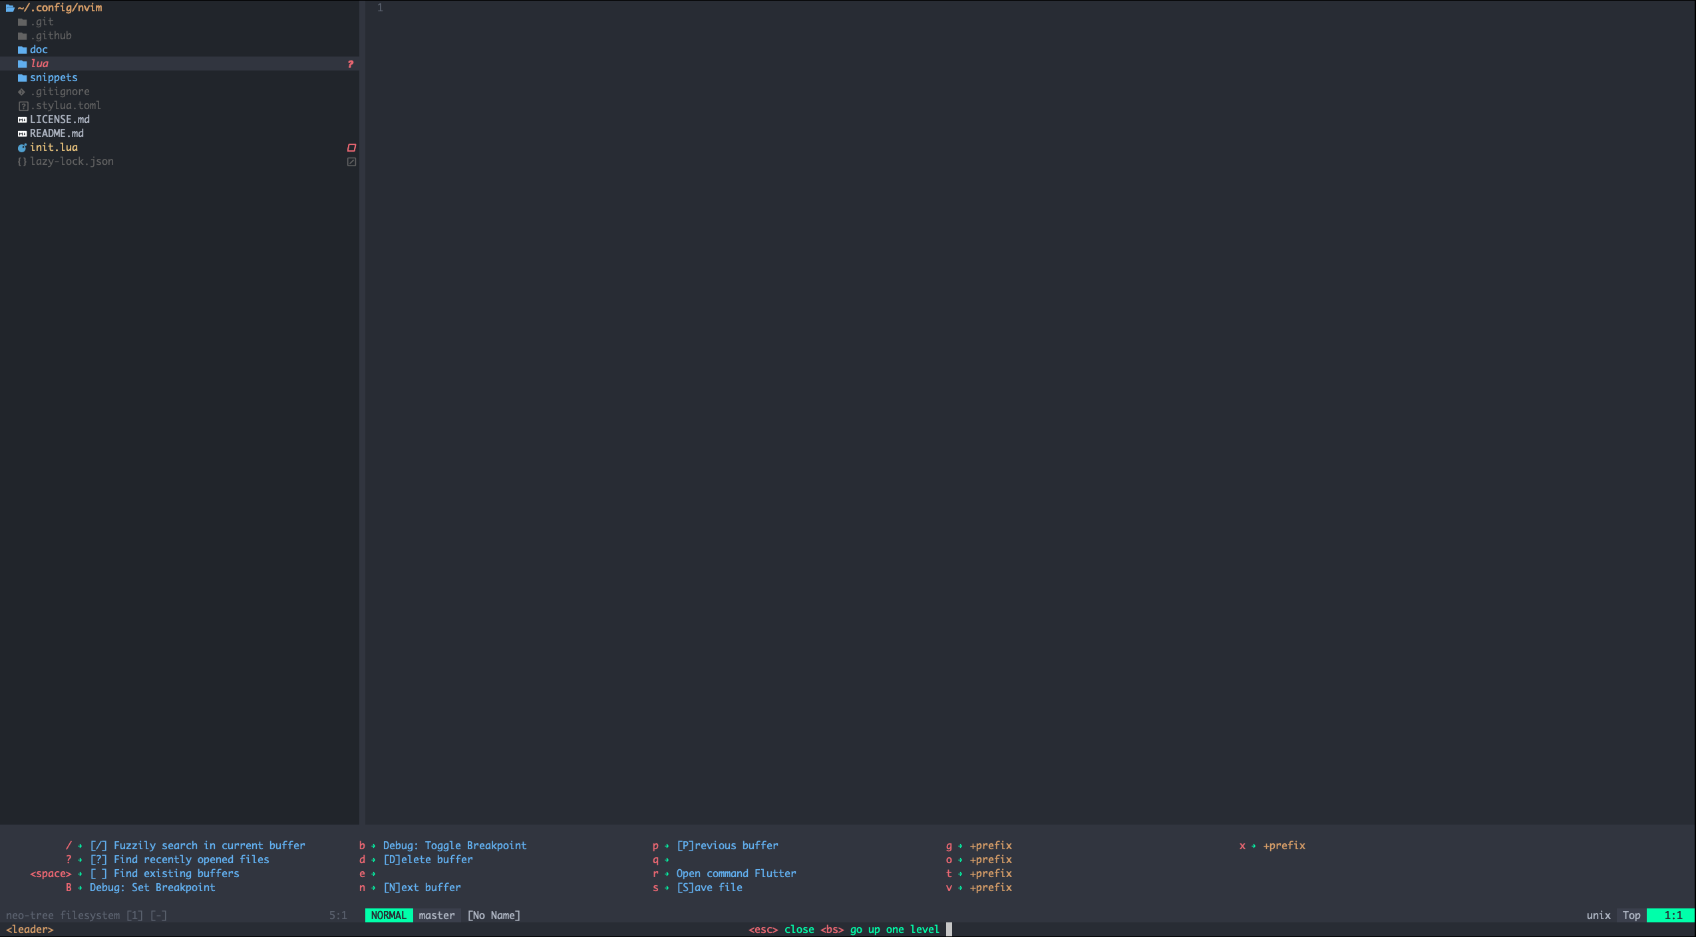Click the doc folder icon
The width and height of the screenshot is (1696, 937).
point(22,50)
